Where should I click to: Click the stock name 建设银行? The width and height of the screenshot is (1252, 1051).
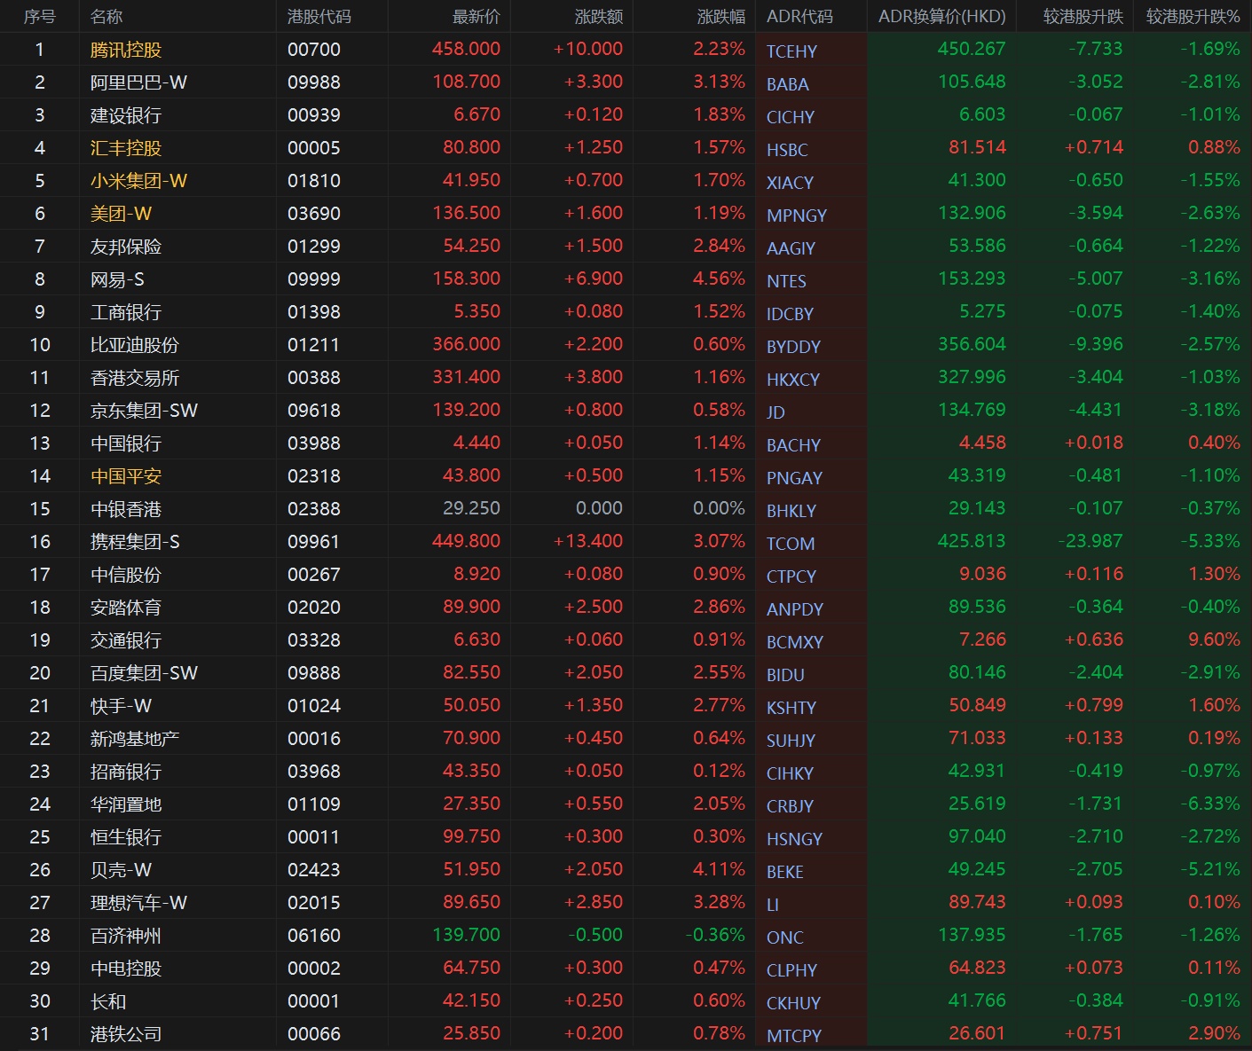click(x=126, y=115)
